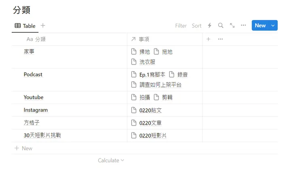Expand the Calculate dropdown
299x173 pixels.
(x=111, y=160)
